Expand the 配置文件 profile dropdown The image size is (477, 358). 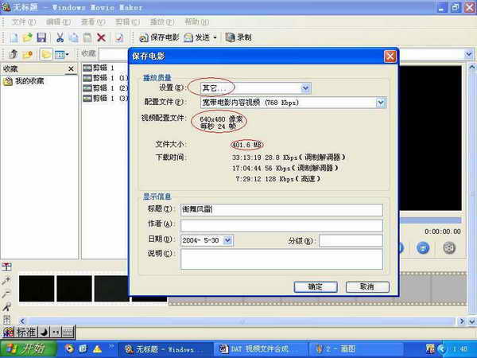pos(380,103)
